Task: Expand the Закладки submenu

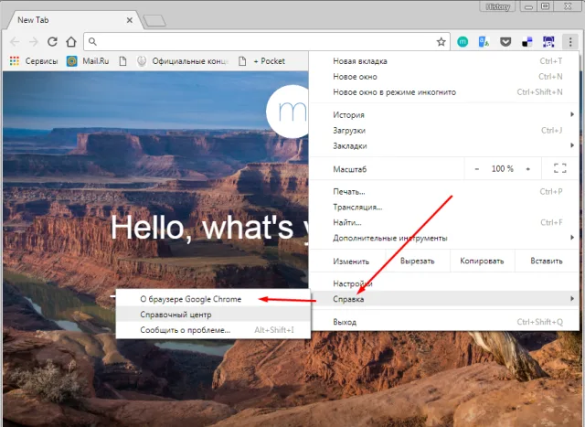Action: [x=444, y=146]
